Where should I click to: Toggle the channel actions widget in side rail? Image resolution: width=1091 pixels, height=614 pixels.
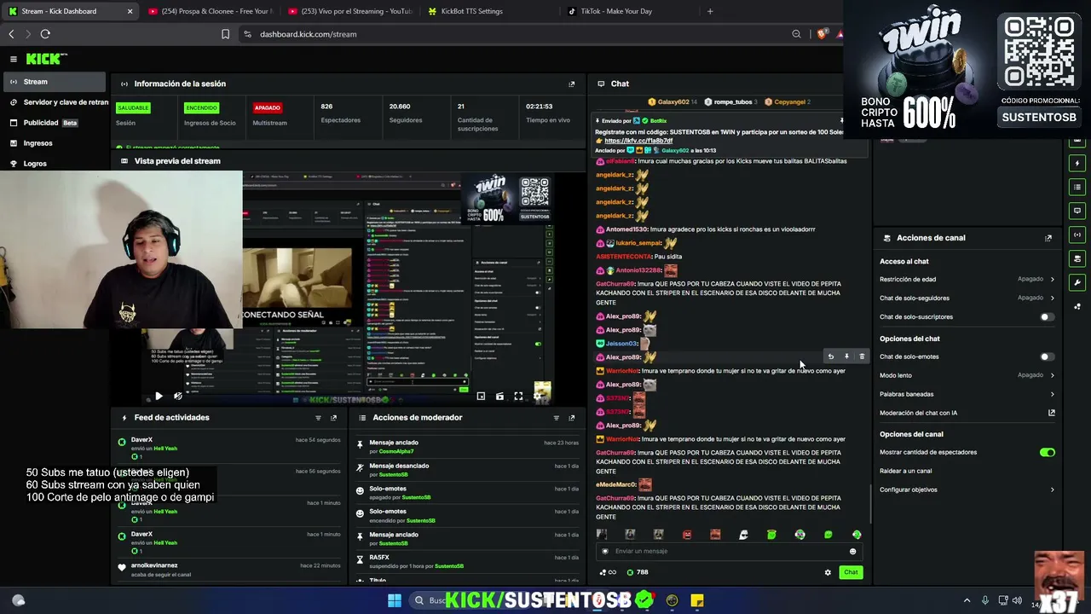pyautogui.click(x=1077, y=258)
